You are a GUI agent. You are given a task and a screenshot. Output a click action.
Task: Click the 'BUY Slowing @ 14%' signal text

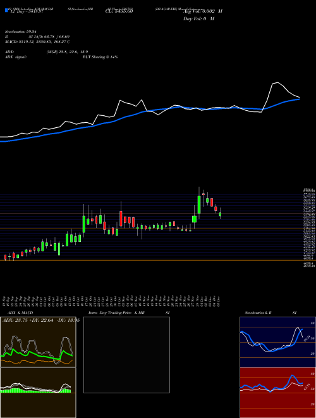(x=100, y=57)
